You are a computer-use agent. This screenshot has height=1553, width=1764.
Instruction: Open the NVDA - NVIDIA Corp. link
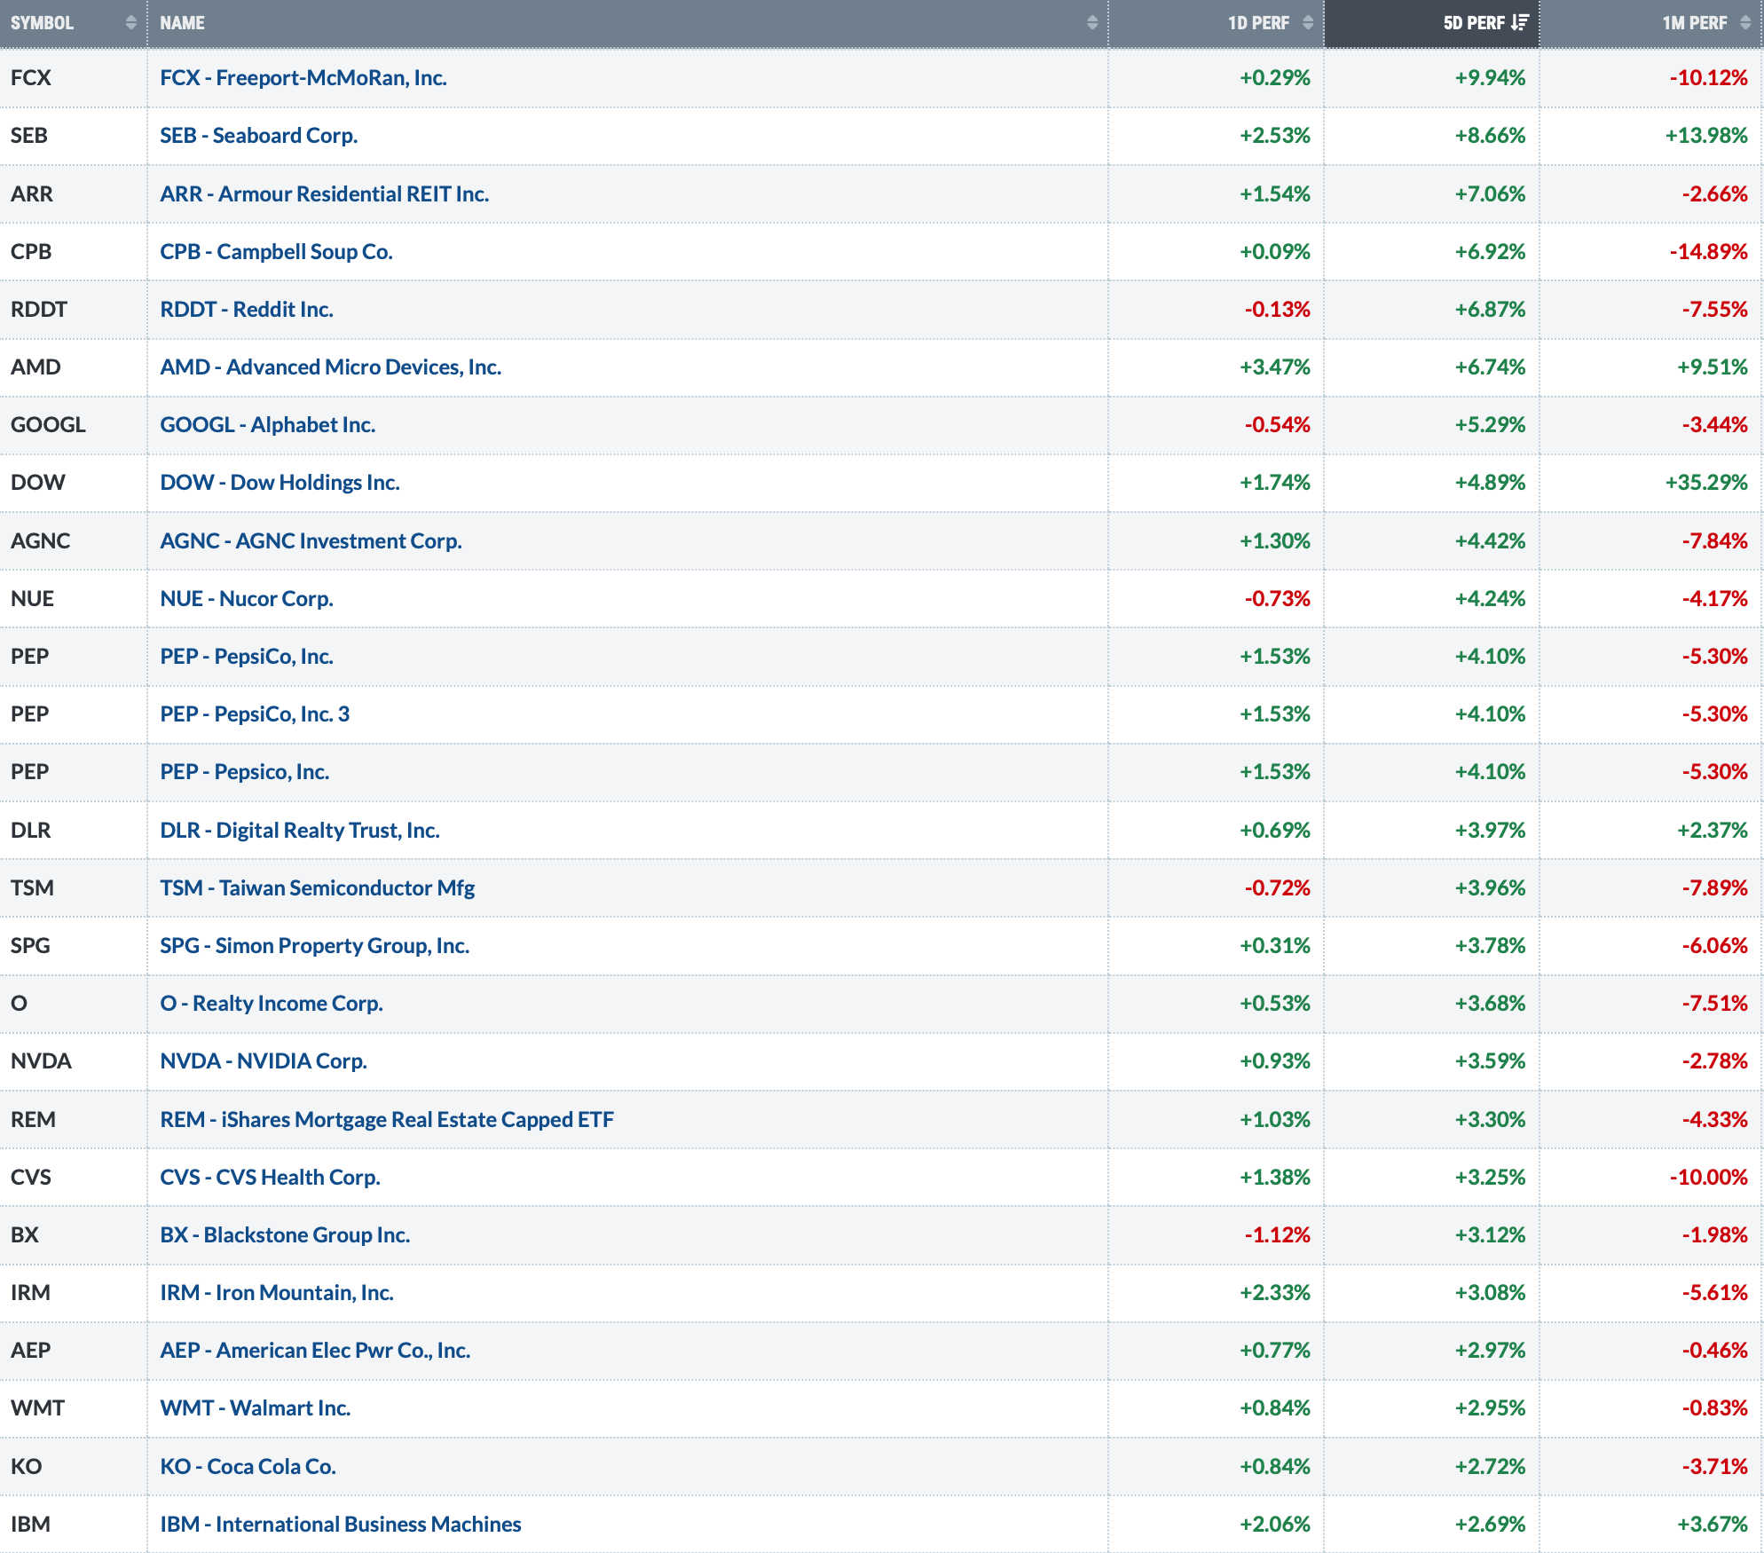click(263, 1061)
